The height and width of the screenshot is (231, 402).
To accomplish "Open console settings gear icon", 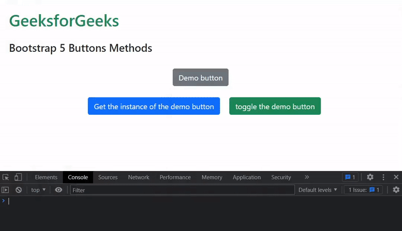I will 396,190.
